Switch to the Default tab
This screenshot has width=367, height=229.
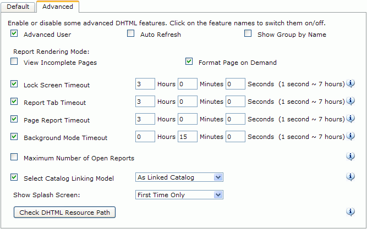point(18,7)
